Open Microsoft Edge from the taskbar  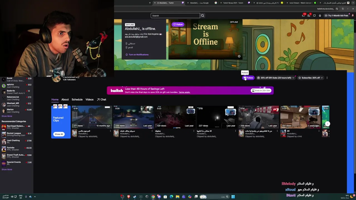click(x=171, y=197)
